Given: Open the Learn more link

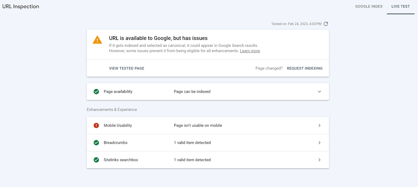Looking at the screenshot, I should tap(250, 51).
